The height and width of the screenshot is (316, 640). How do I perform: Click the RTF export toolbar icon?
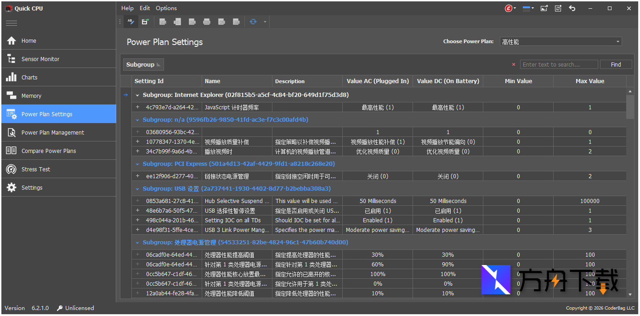236,22
